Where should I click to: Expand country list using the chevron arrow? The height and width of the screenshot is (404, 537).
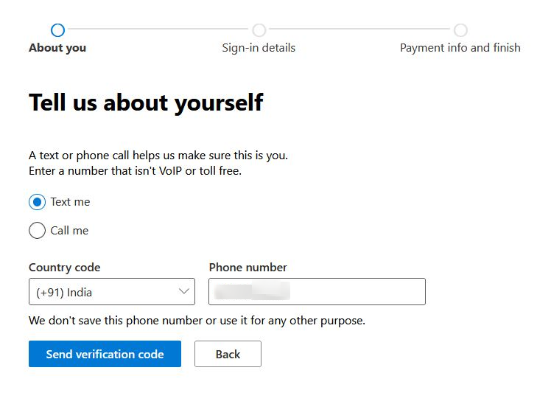coord(184,292)
